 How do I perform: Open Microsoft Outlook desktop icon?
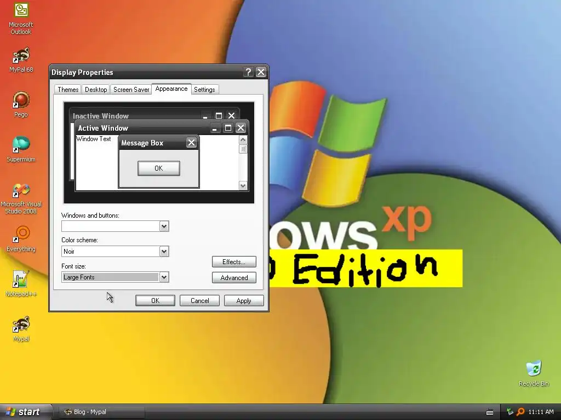click(21, 19)
